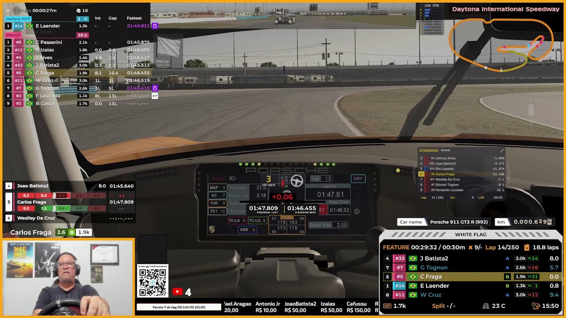The width and height of the screenshot is (566, 318).
Task: Click the Daytona International Speedway title
Action: tap(505, 9)
